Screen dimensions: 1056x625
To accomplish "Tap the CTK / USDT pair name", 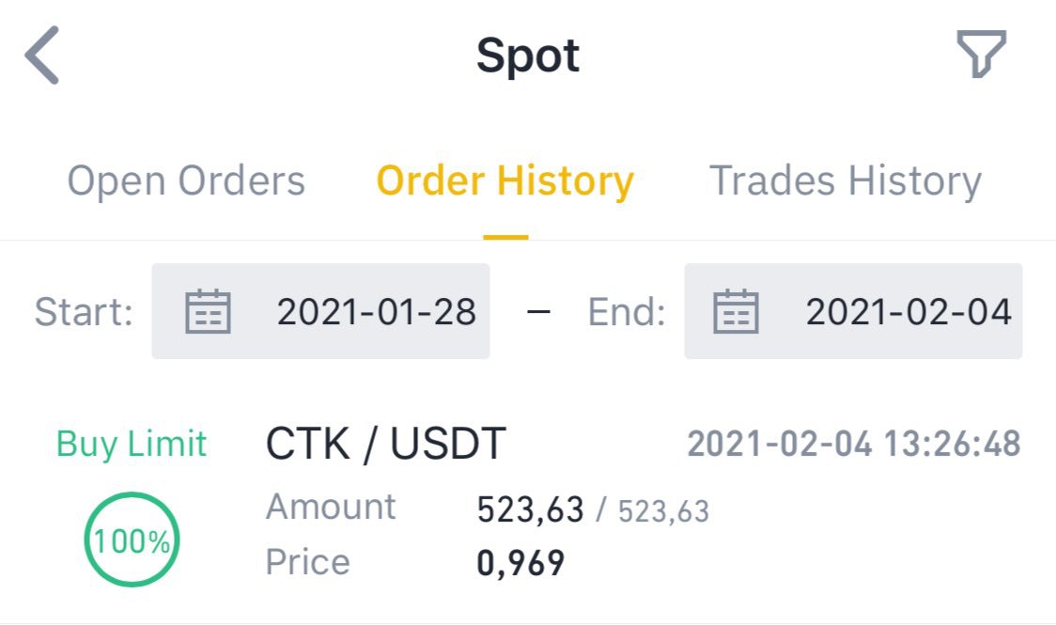I will (386, 444).
